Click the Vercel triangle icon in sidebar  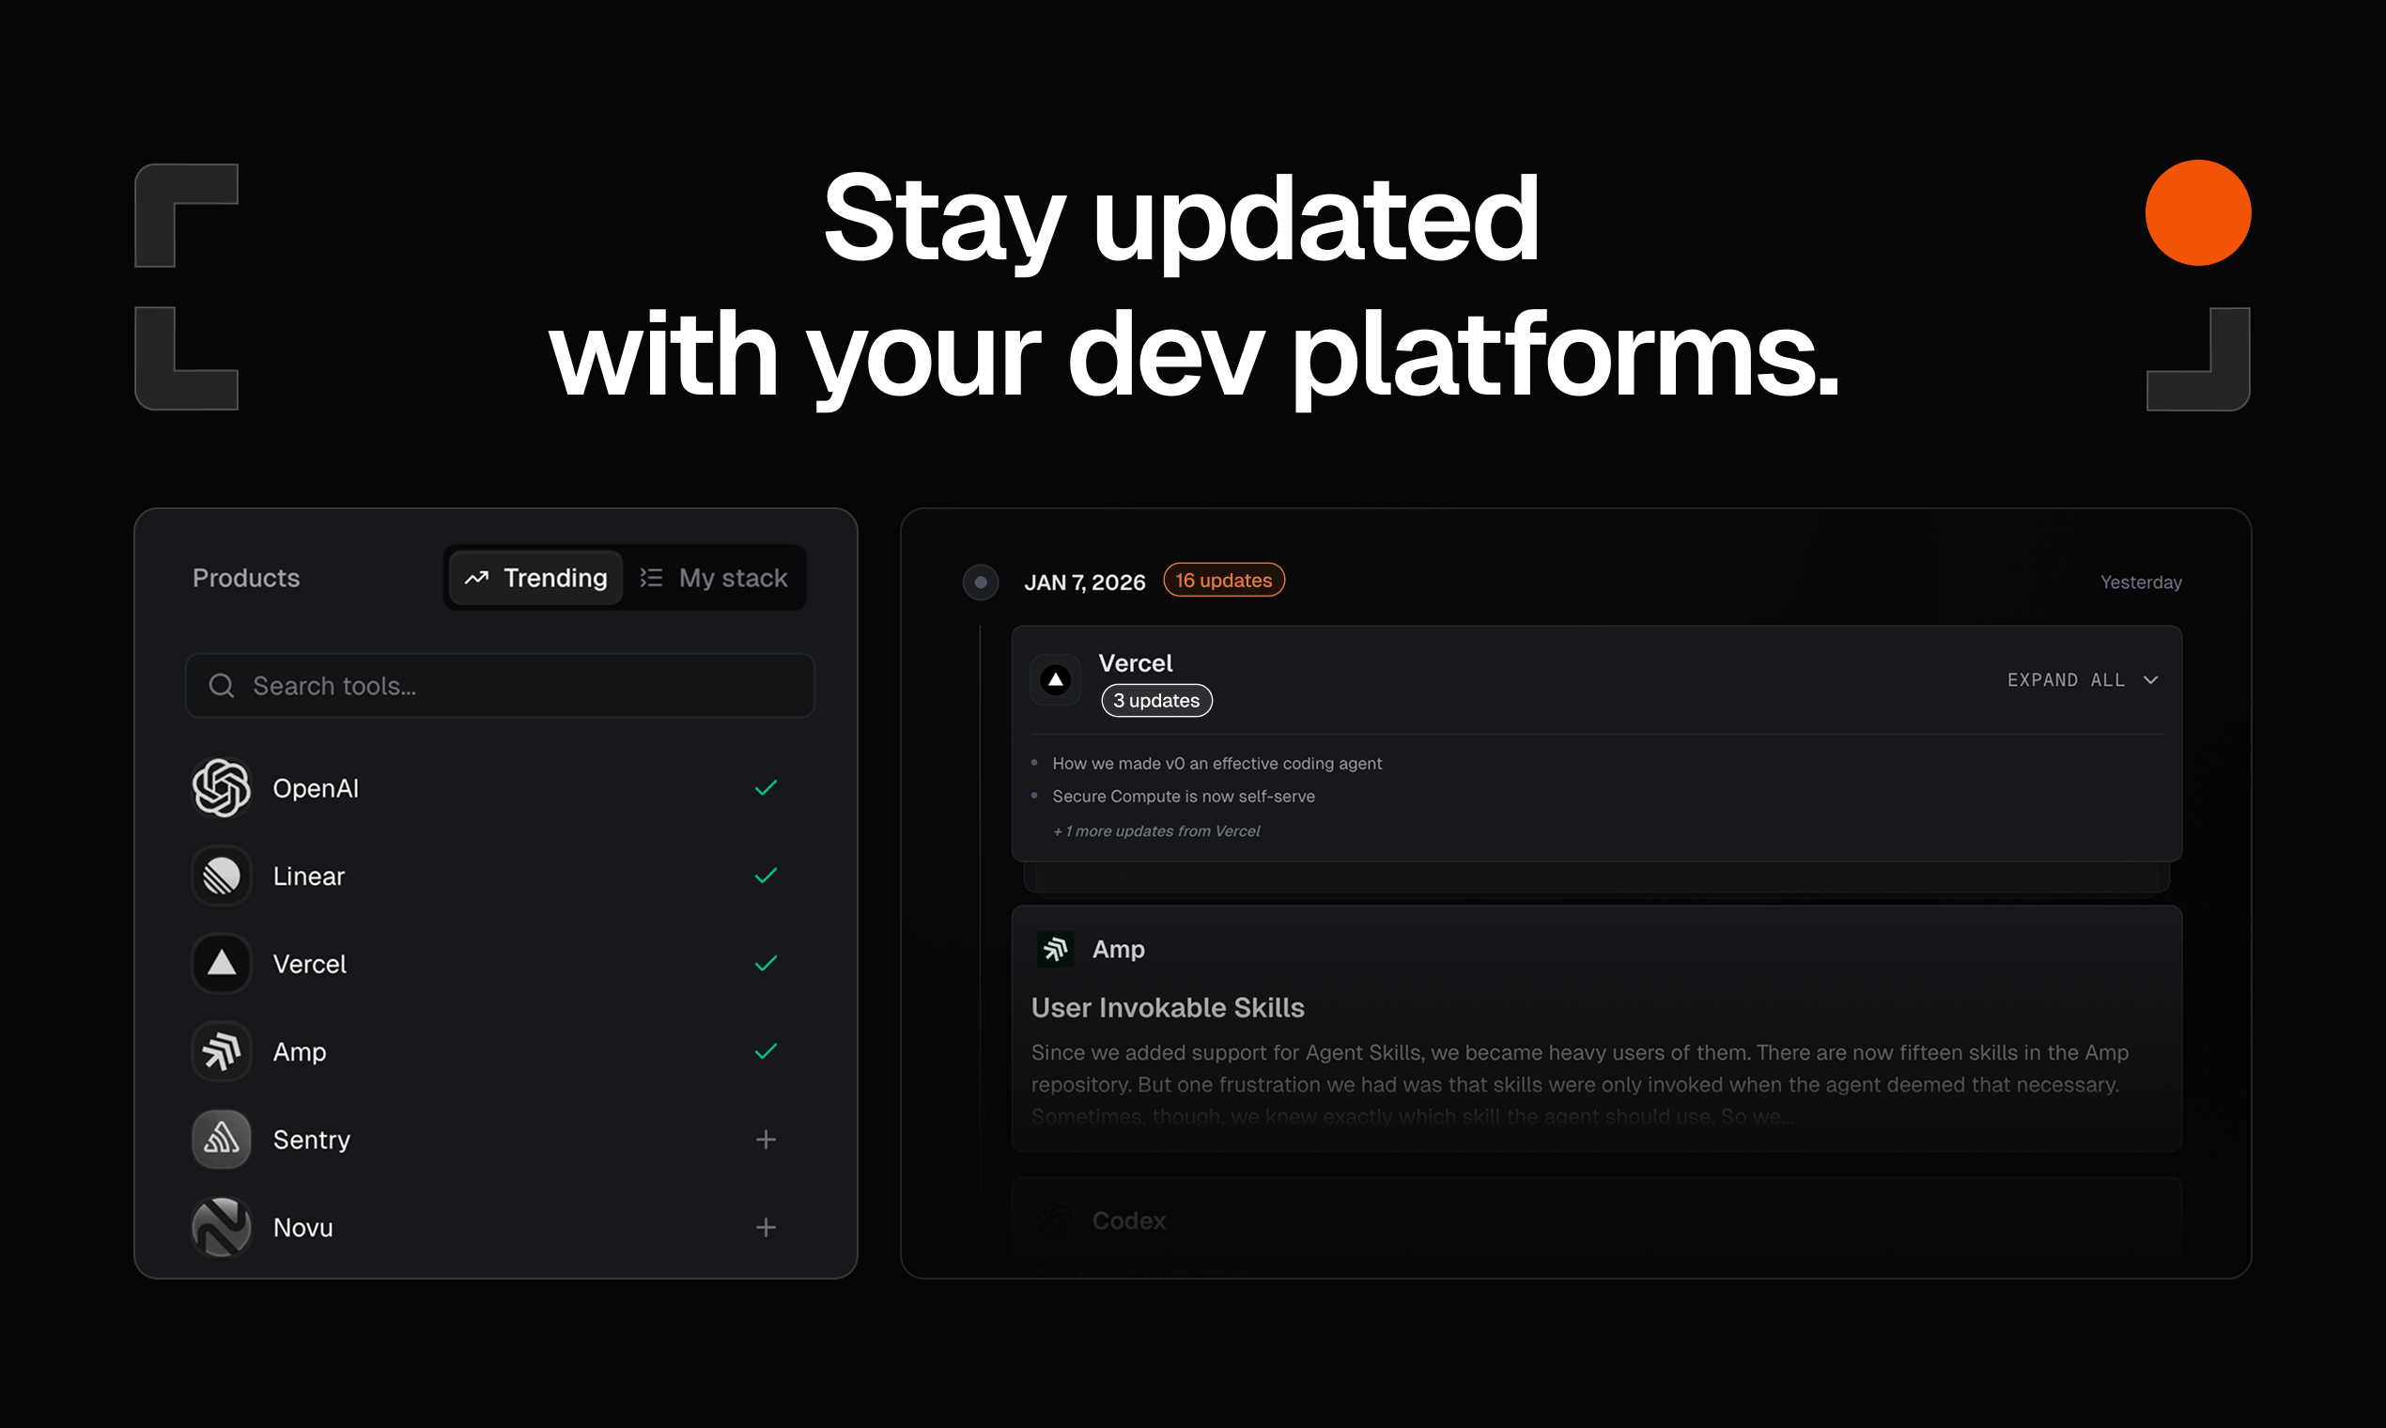click(222, 963)
